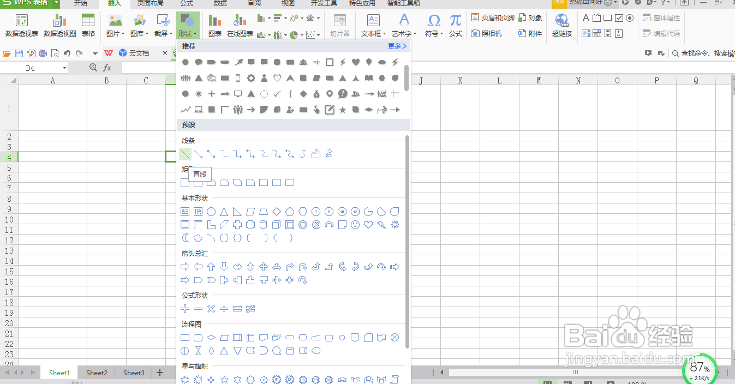Undo with the quick access arrow

pos(67,53)
